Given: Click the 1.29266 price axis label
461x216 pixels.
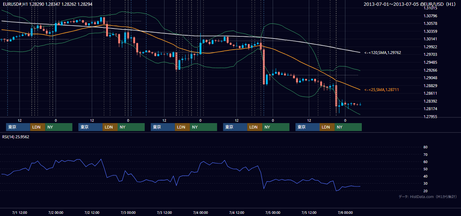Looking at the screenshot, I should pyautogui.click(x=430, y=70).
